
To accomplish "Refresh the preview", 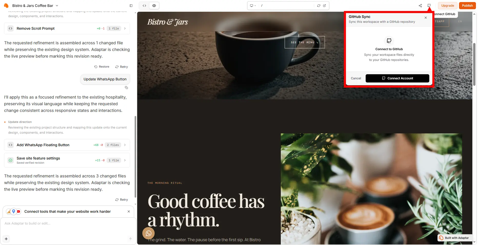I will [319, 6].
